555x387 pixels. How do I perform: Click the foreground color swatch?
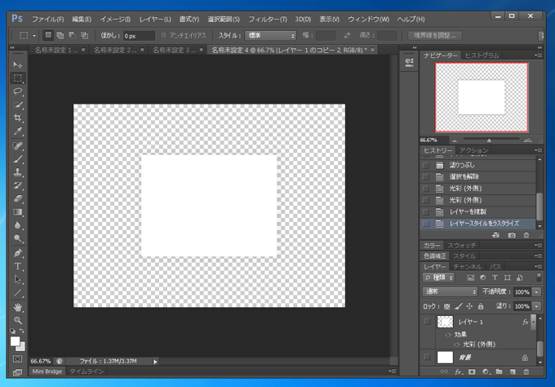click(15, 341)
